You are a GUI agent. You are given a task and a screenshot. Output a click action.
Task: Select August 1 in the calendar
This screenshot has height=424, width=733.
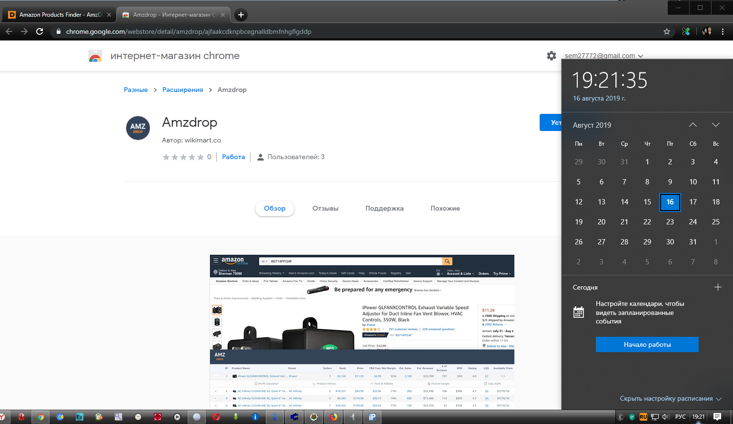click(x=647, y=162)
